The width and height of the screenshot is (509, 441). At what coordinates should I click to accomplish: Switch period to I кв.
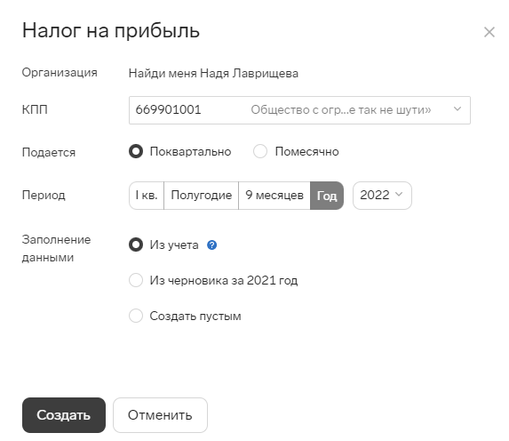click(147, 196)
